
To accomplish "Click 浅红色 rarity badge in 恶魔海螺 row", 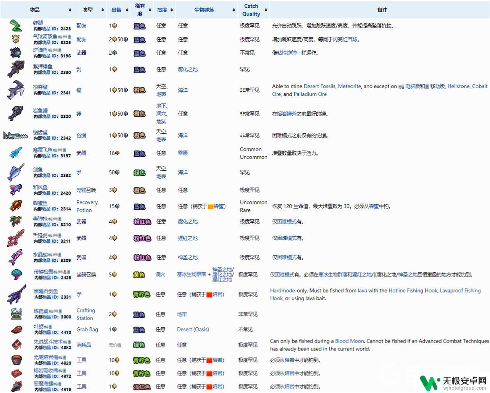I will click(x=142, y=387).
